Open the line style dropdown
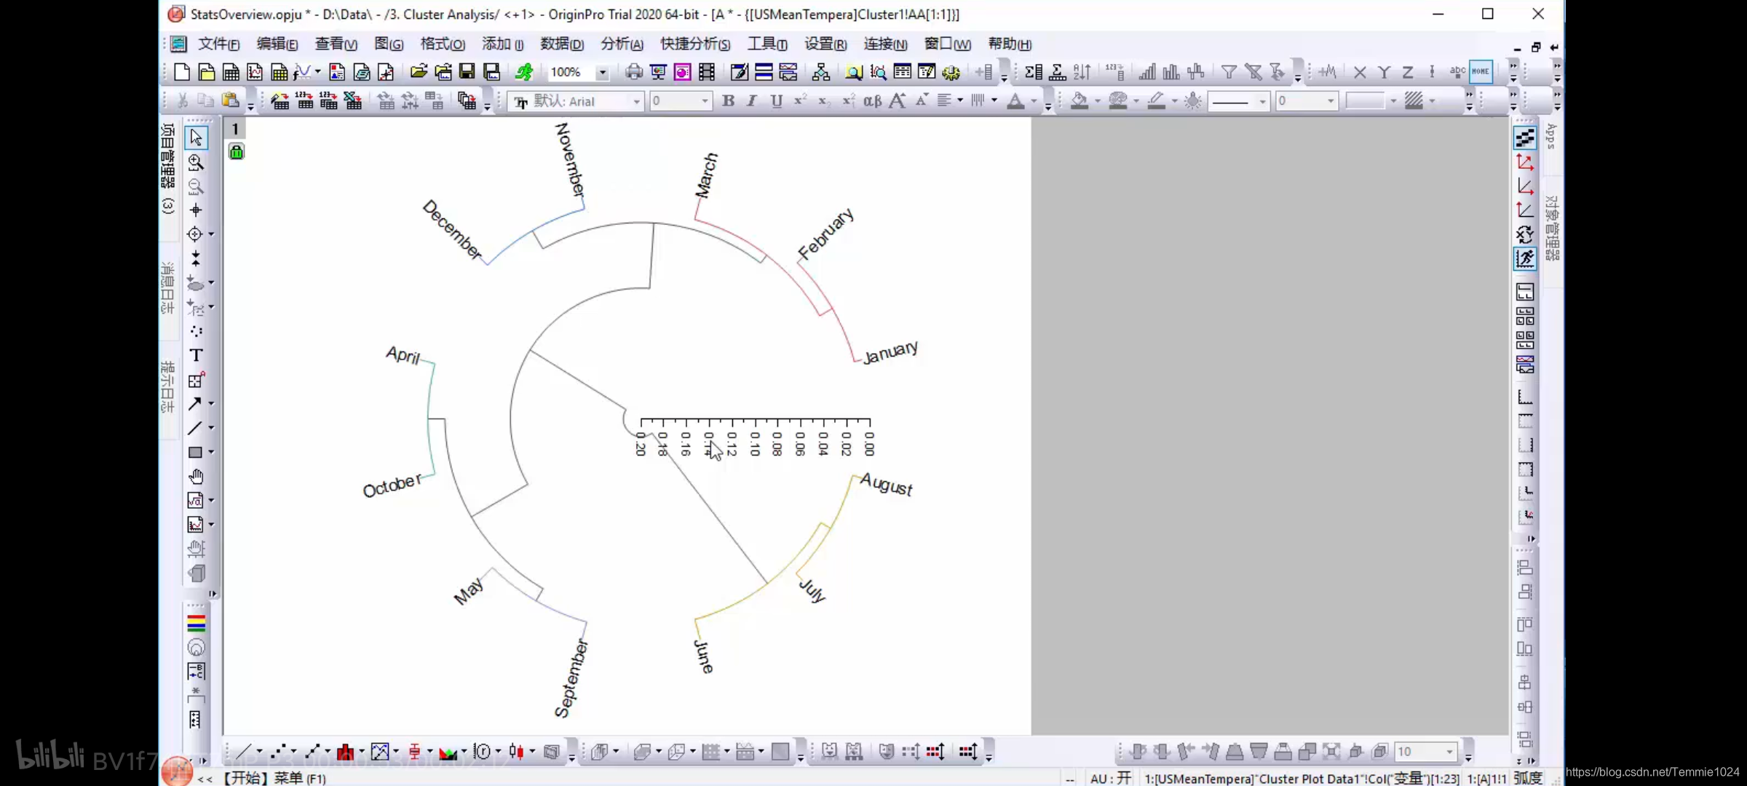Image resolution: width=1747 pixels, height=786 pixels. [x=1262, y=101]
